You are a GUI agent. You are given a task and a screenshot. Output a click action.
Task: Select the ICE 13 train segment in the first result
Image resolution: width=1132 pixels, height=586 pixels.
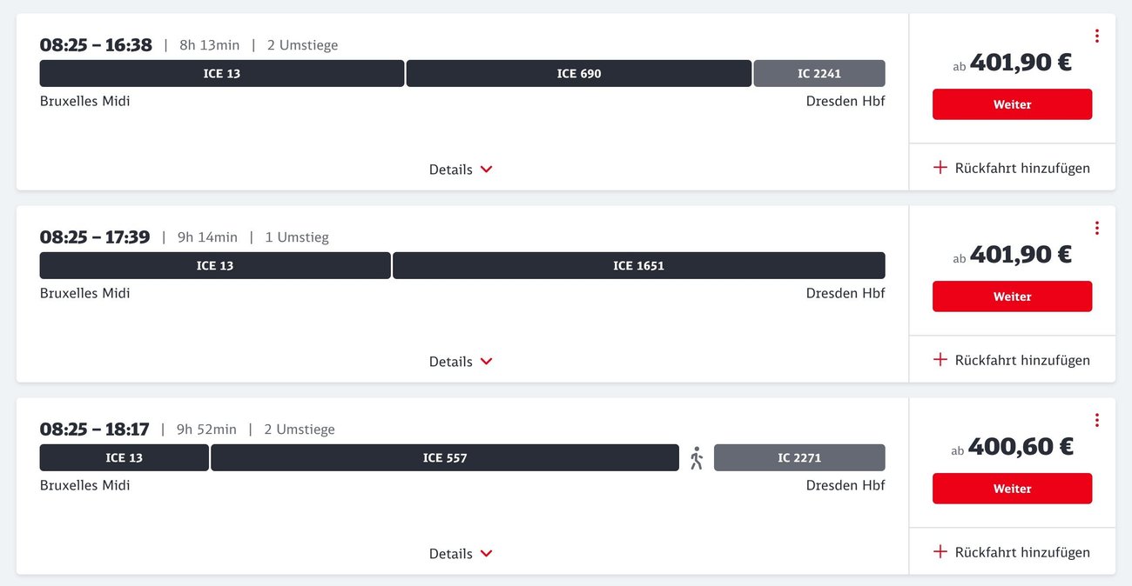[x=221, y=73]
